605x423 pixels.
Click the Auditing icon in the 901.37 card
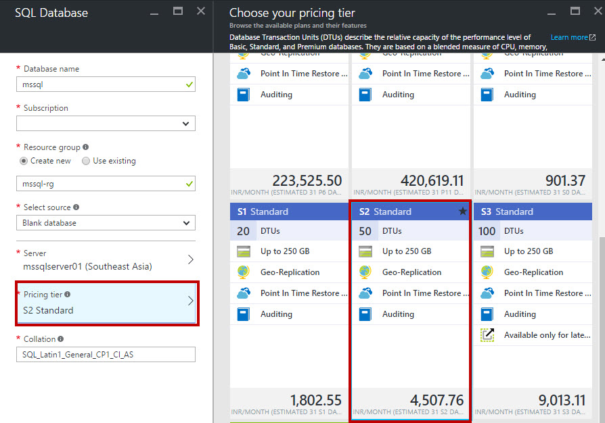(x=487, y=95)
